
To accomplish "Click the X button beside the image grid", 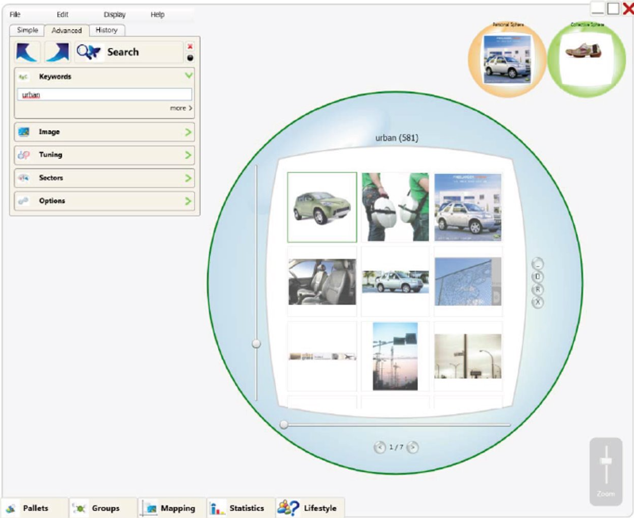I will 538,302.
